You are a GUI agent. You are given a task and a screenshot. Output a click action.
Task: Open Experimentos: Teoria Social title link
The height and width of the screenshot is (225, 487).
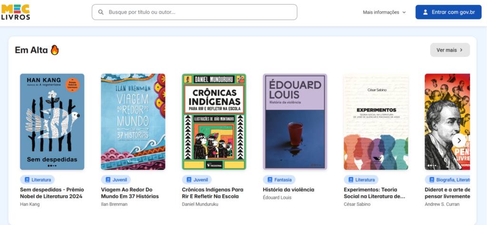374,193
